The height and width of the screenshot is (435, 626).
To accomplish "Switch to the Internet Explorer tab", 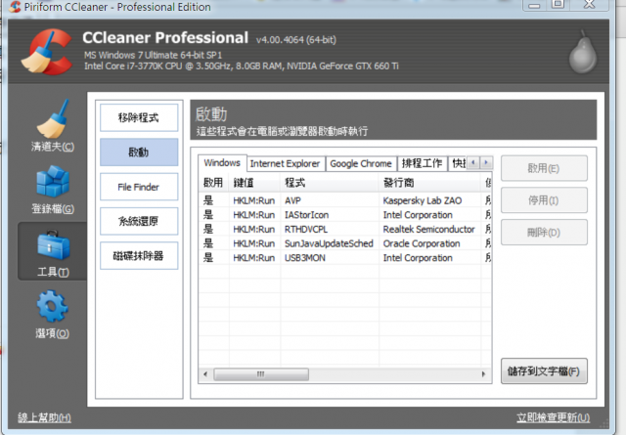I will coord(285,163).
